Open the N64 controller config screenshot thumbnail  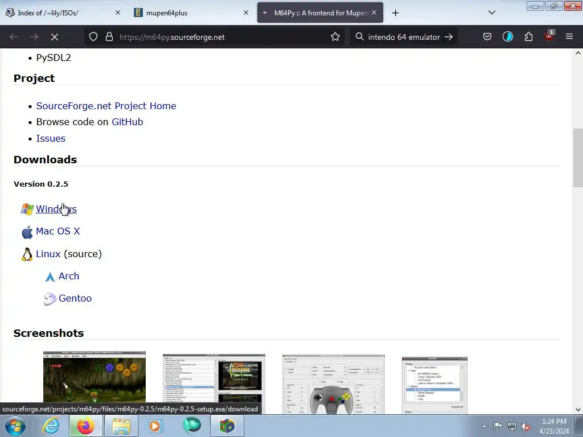(334, 384)
